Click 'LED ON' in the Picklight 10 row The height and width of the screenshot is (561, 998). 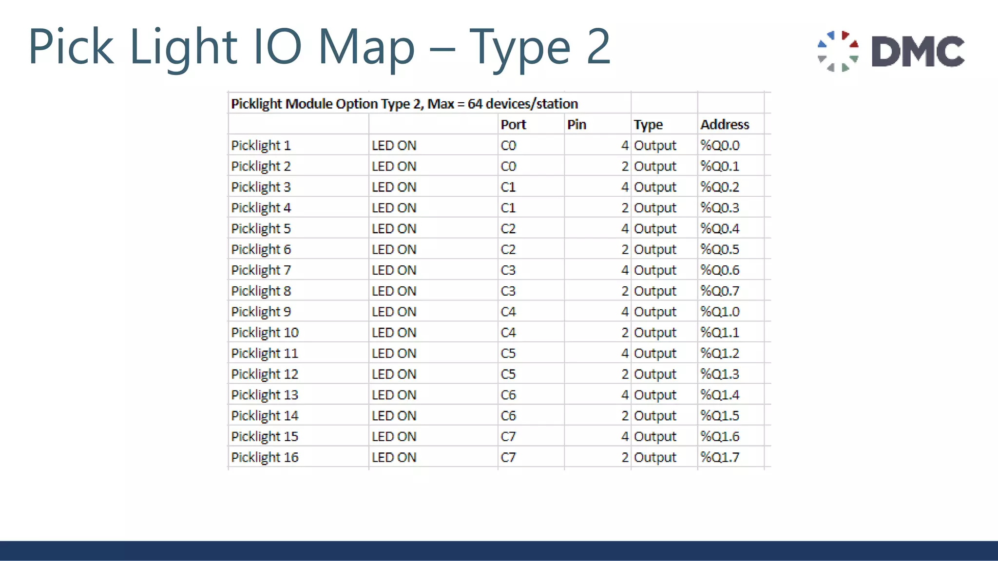coord(394,333)
